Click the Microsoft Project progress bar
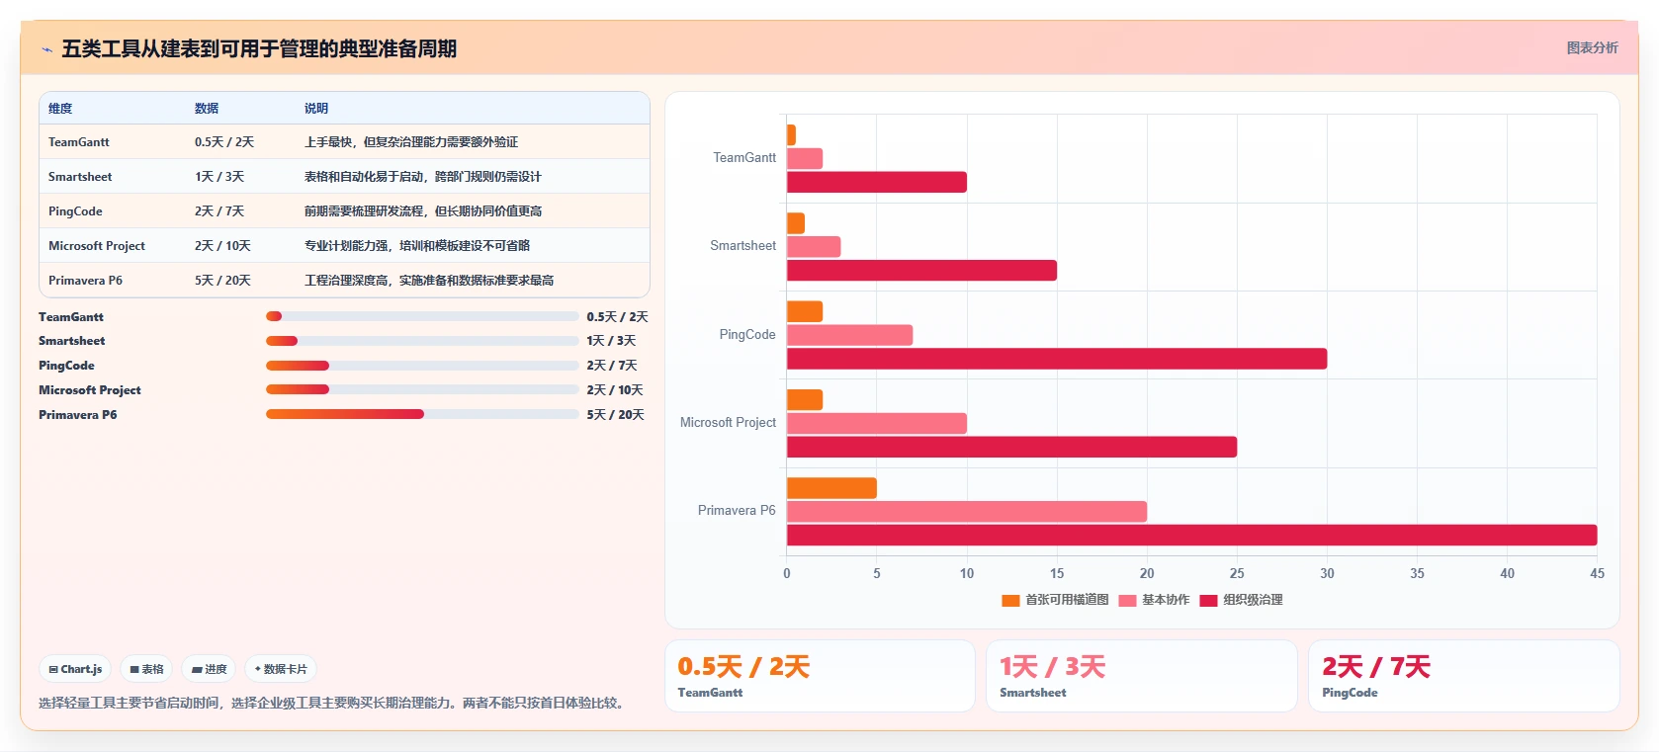This screenshot has width=1659, height=752. click(x=422, y=389)
